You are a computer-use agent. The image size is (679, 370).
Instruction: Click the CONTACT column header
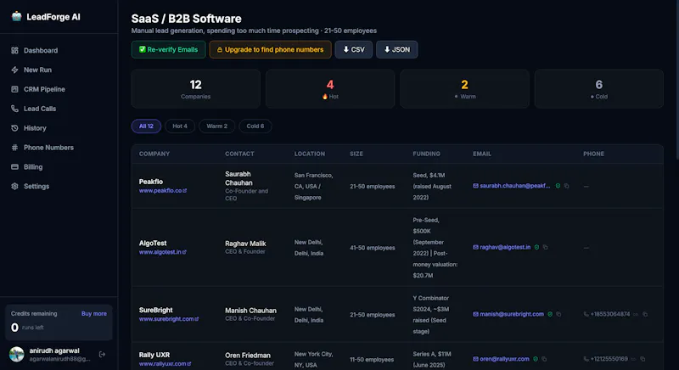[x=239, y=154]
